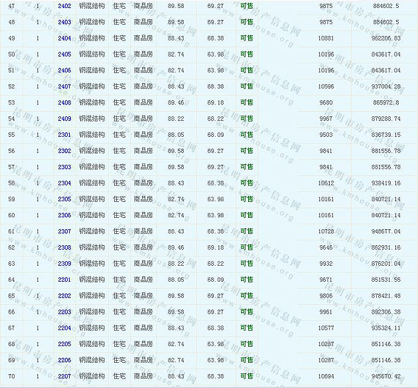The height and width of the screenshot is (388, 418).
Task: Click 钢混结构 cell in row 70
Action: pyautogui.click(x=92, y=376)
